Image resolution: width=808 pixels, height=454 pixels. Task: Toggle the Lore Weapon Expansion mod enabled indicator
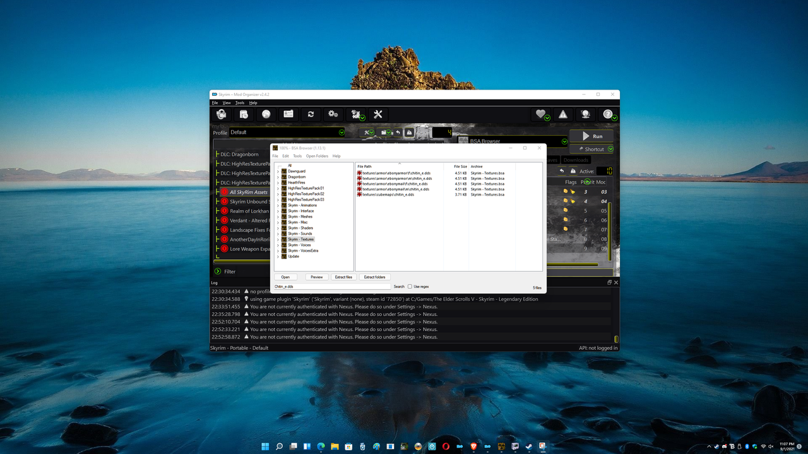pyautogui.click(x=224, y=248)
